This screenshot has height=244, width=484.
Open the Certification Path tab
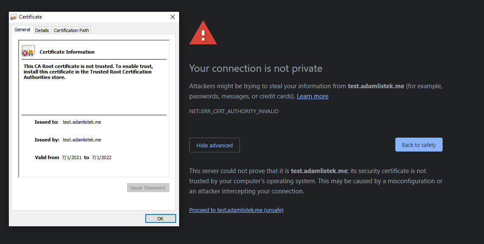(x=71, y=30)
